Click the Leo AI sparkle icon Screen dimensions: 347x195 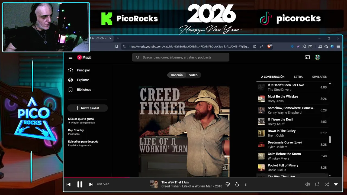click(x=326, y=47)
